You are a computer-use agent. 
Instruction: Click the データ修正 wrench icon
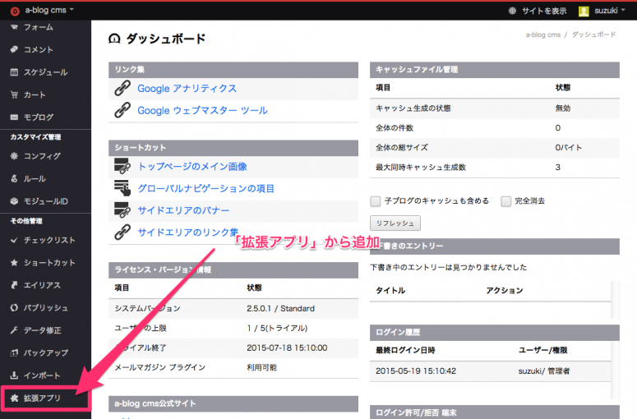click(14, 330)
